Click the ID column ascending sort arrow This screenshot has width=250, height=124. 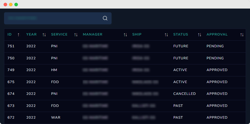(x=18, y=34)
